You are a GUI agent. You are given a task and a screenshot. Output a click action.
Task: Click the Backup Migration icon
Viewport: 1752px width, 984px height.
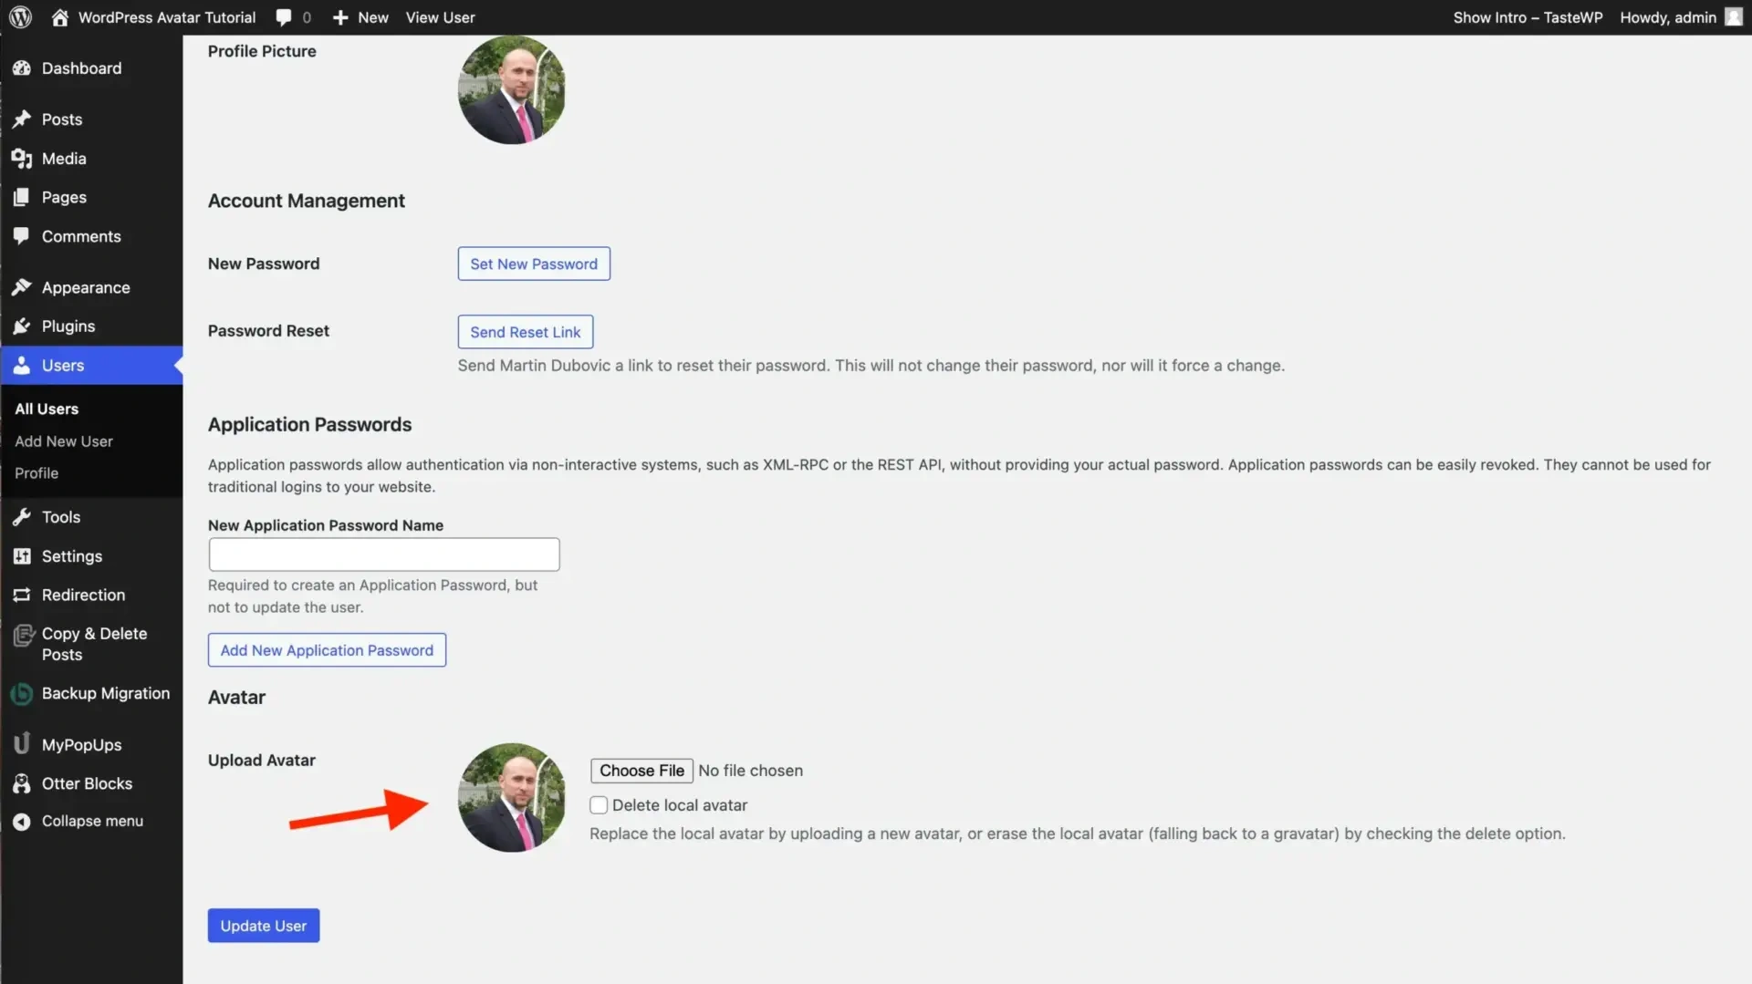pos(22,694)
